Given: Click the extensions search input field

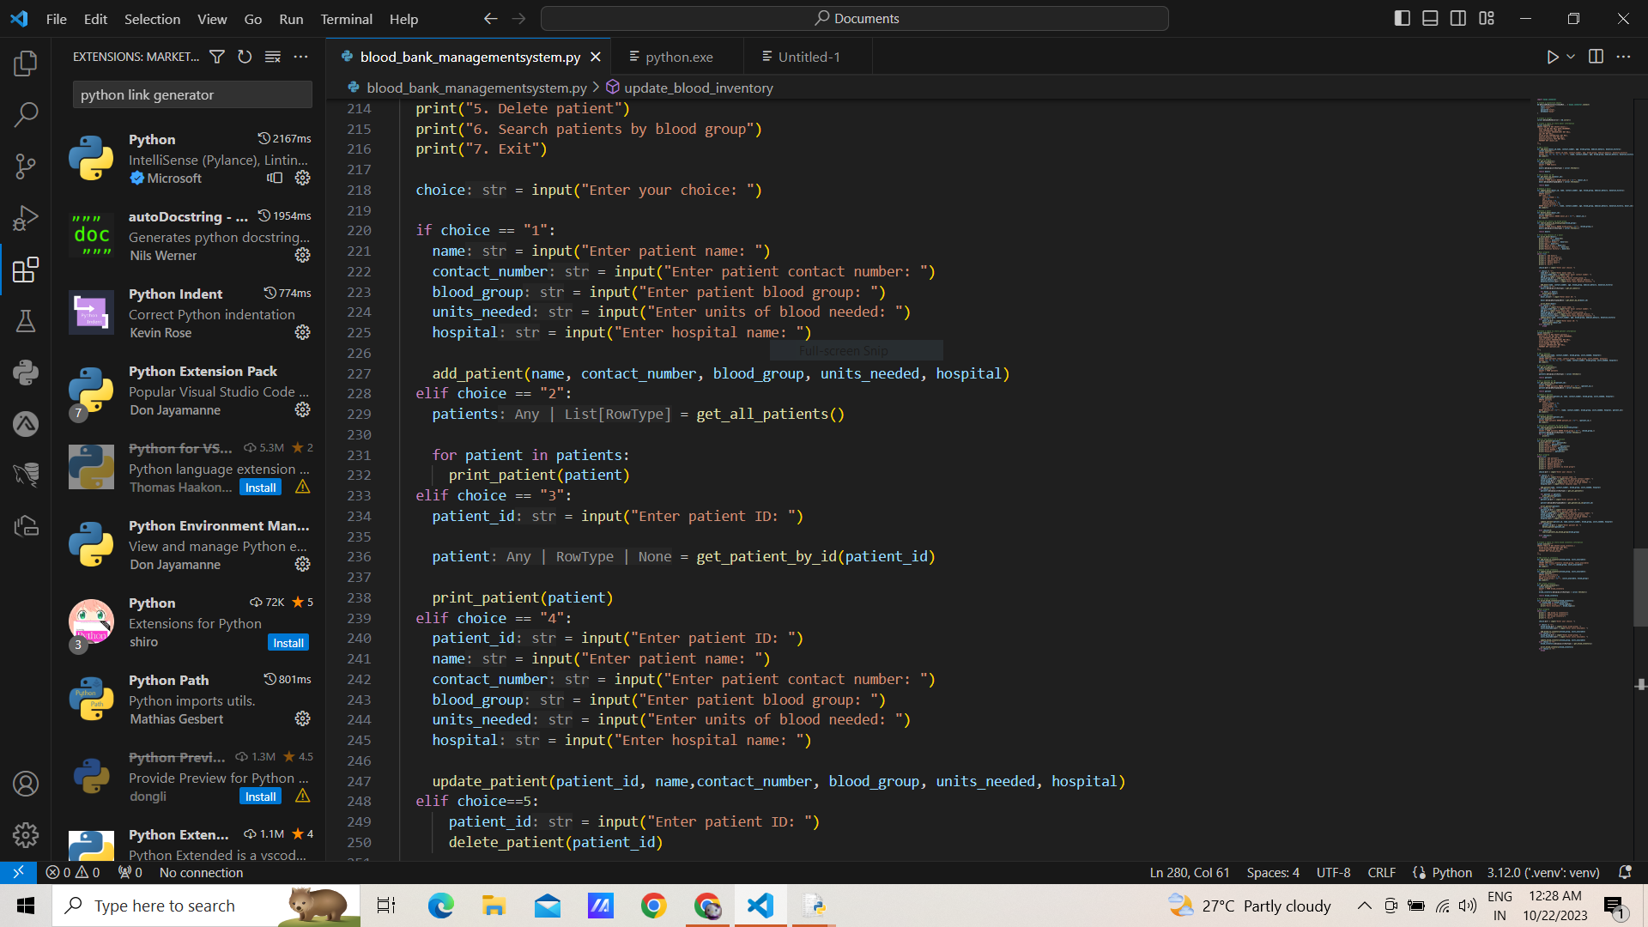Looking at the screenshot, I should click(x=192, y=94).
